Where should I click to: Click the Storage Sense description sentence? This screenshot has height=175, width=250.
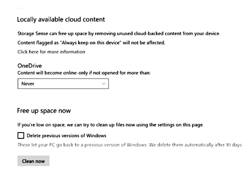click(x=119, y=34)
